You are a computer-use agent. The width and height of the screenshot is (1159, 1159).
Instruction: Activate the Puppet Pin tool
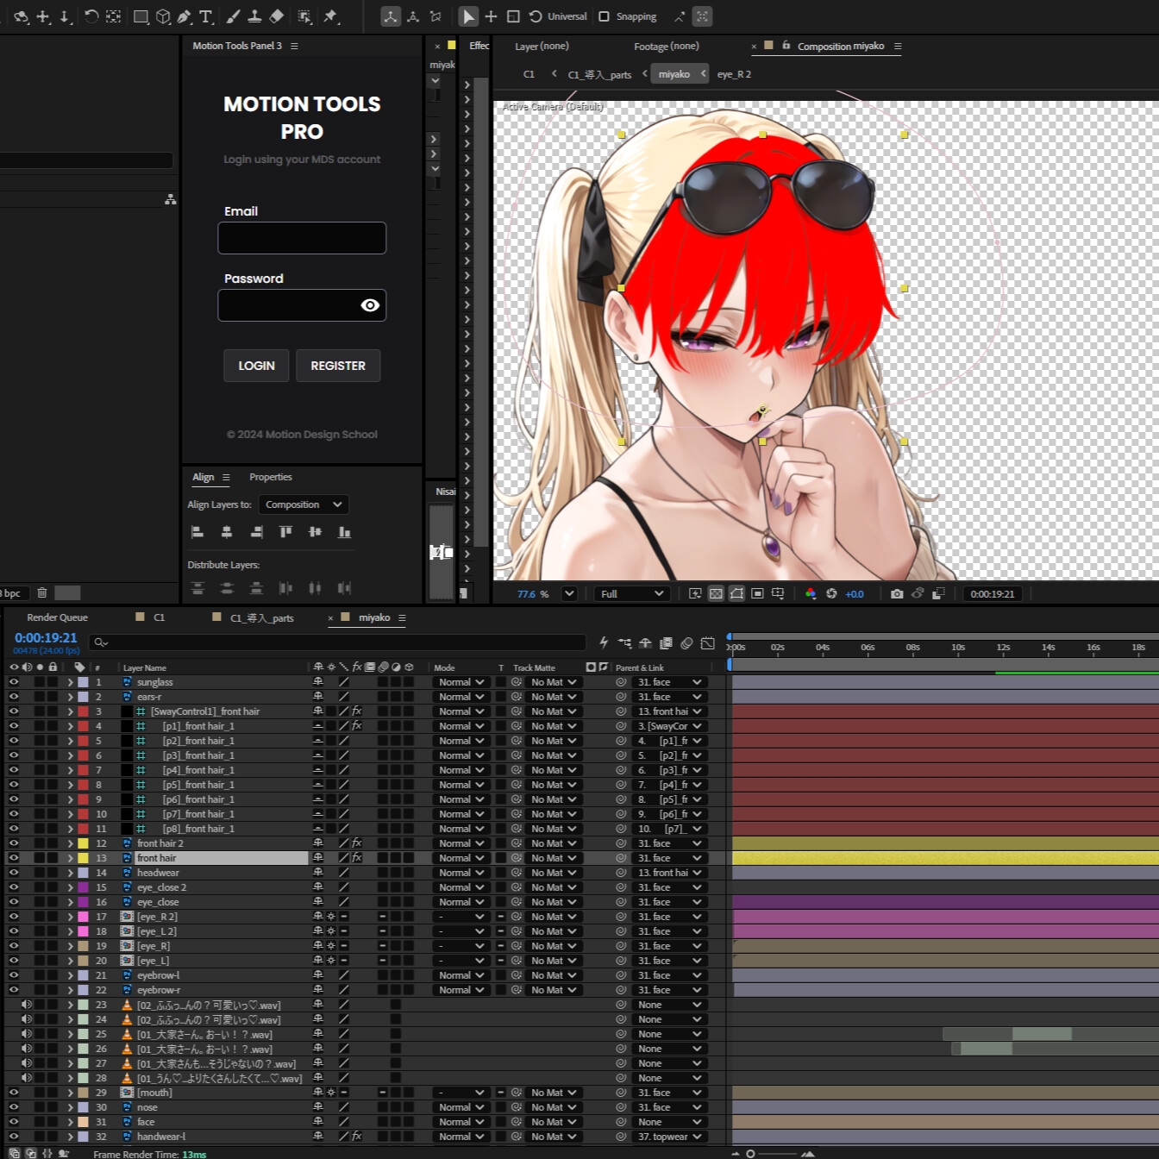click(330, 16)
